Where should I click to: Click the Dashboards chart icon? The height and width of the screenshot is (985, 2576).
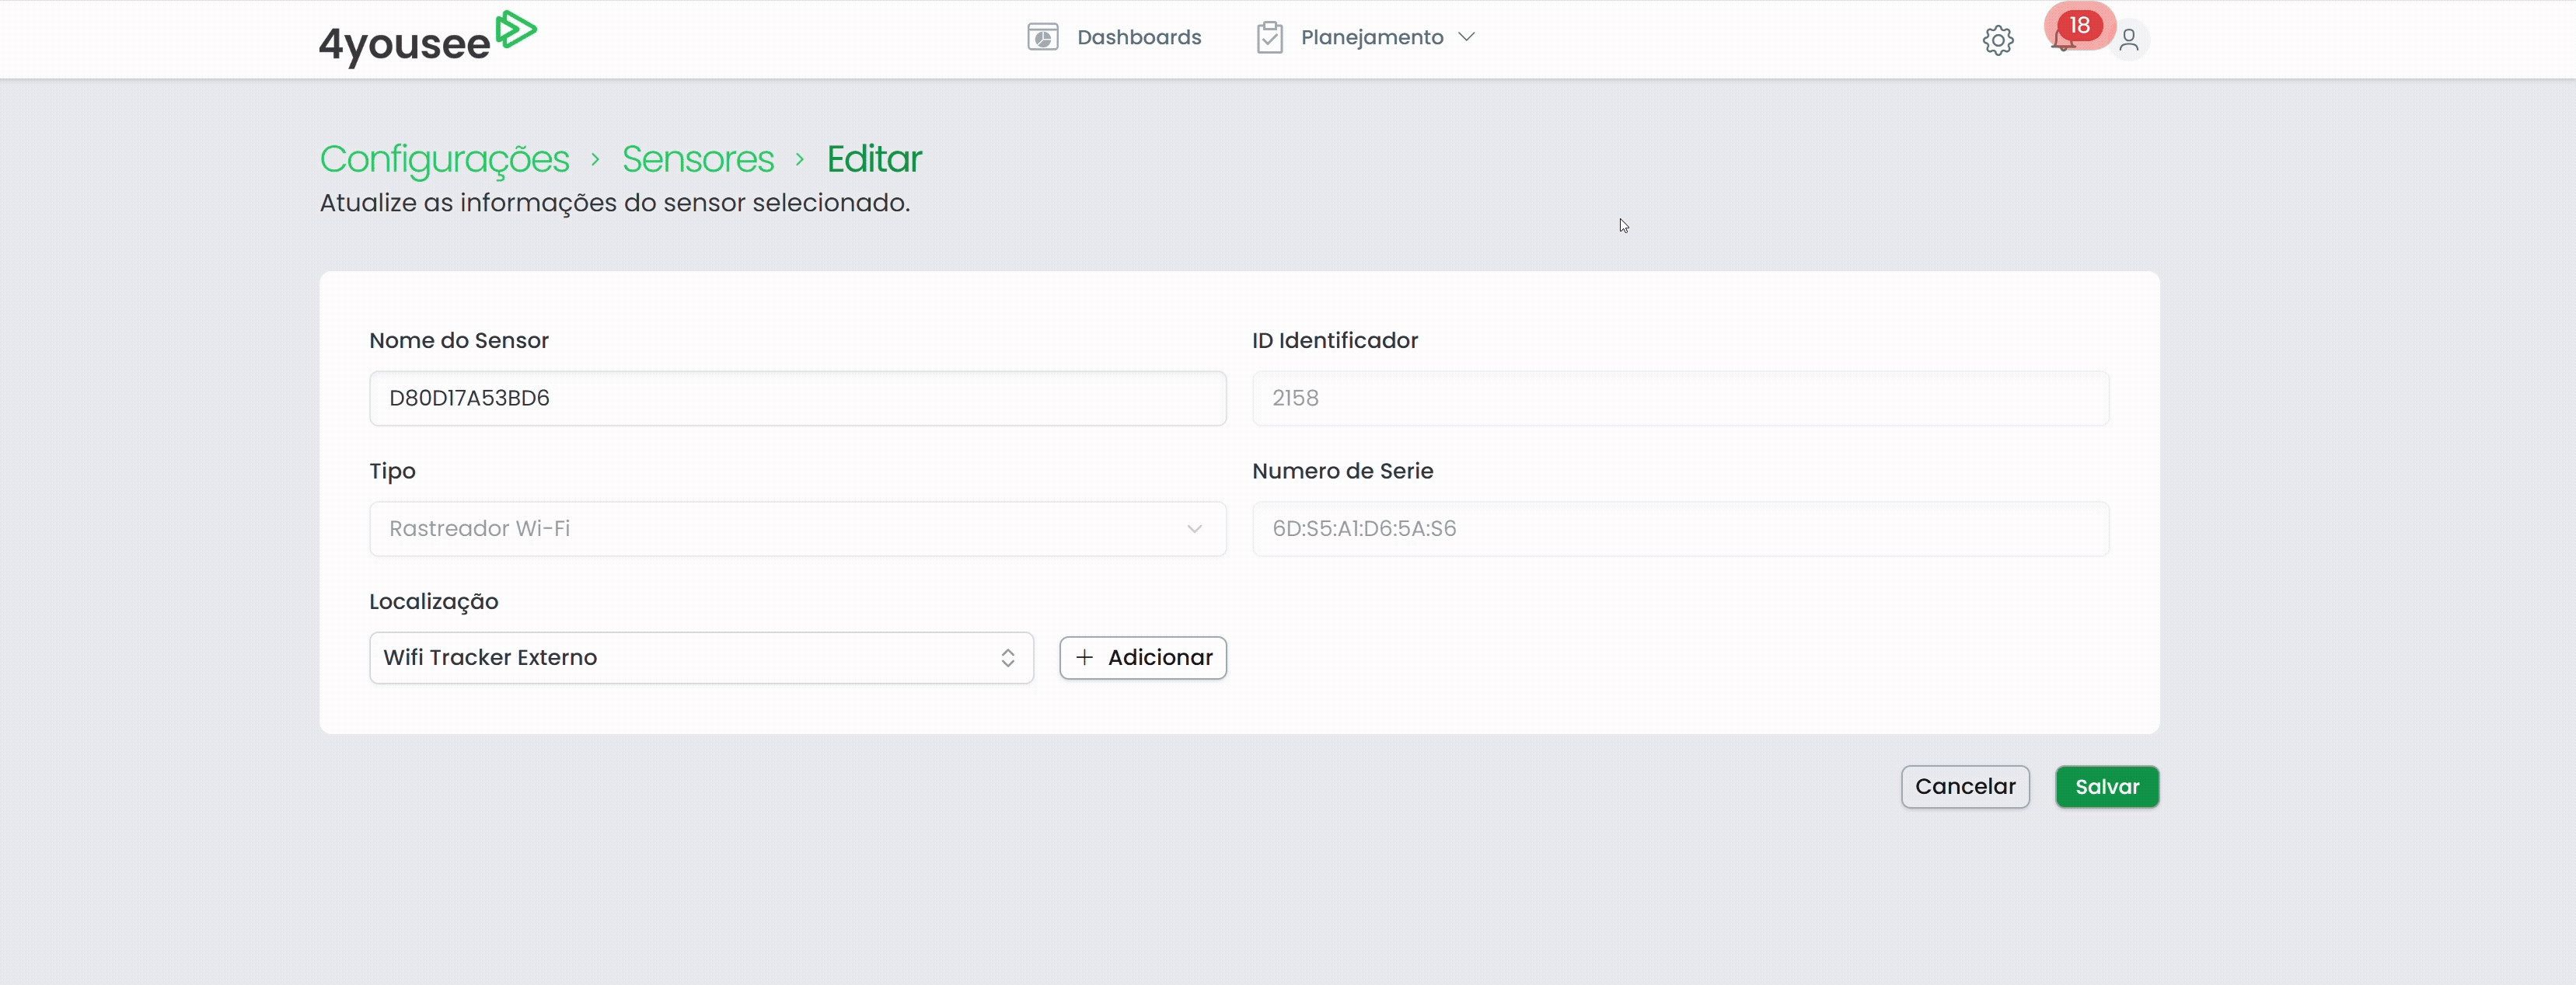pos(1042,37)
